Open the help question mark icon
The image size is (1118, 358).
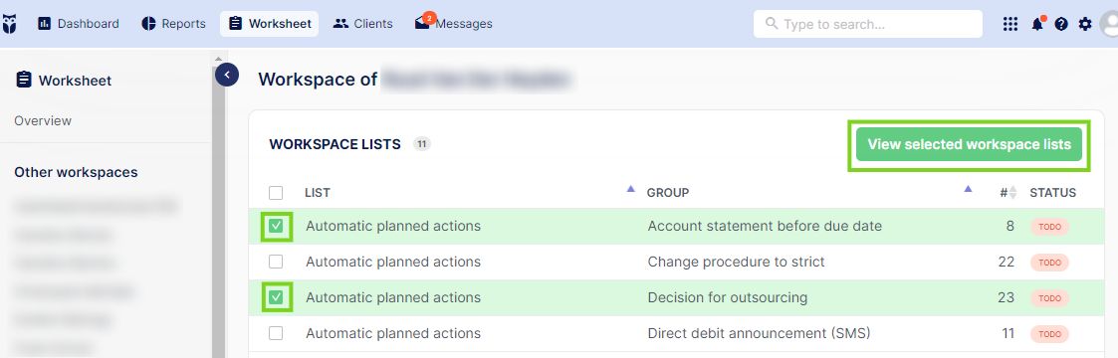click(1061, 24)
